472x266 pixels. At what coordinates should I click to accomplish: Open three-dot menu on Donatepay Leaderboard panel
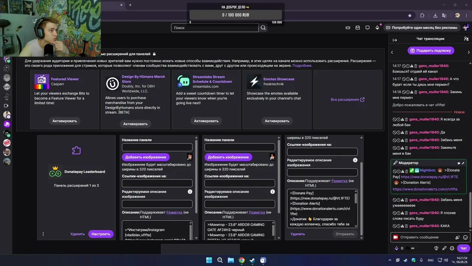(x=43, y=234)
